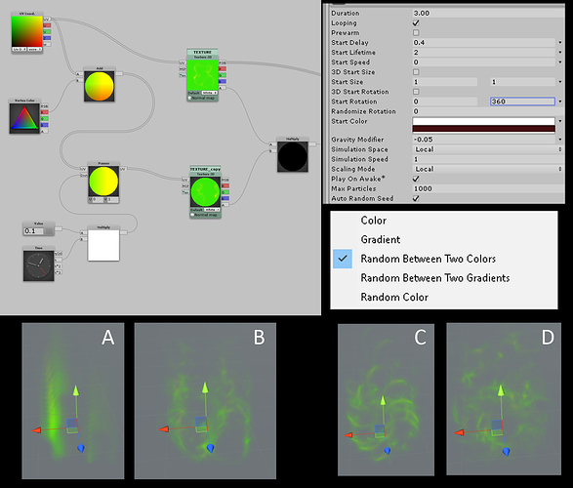The width and height of the screenshot is (573, 488).
Task: Open the Scaling Mode dropdown
Action: (488, 169)
